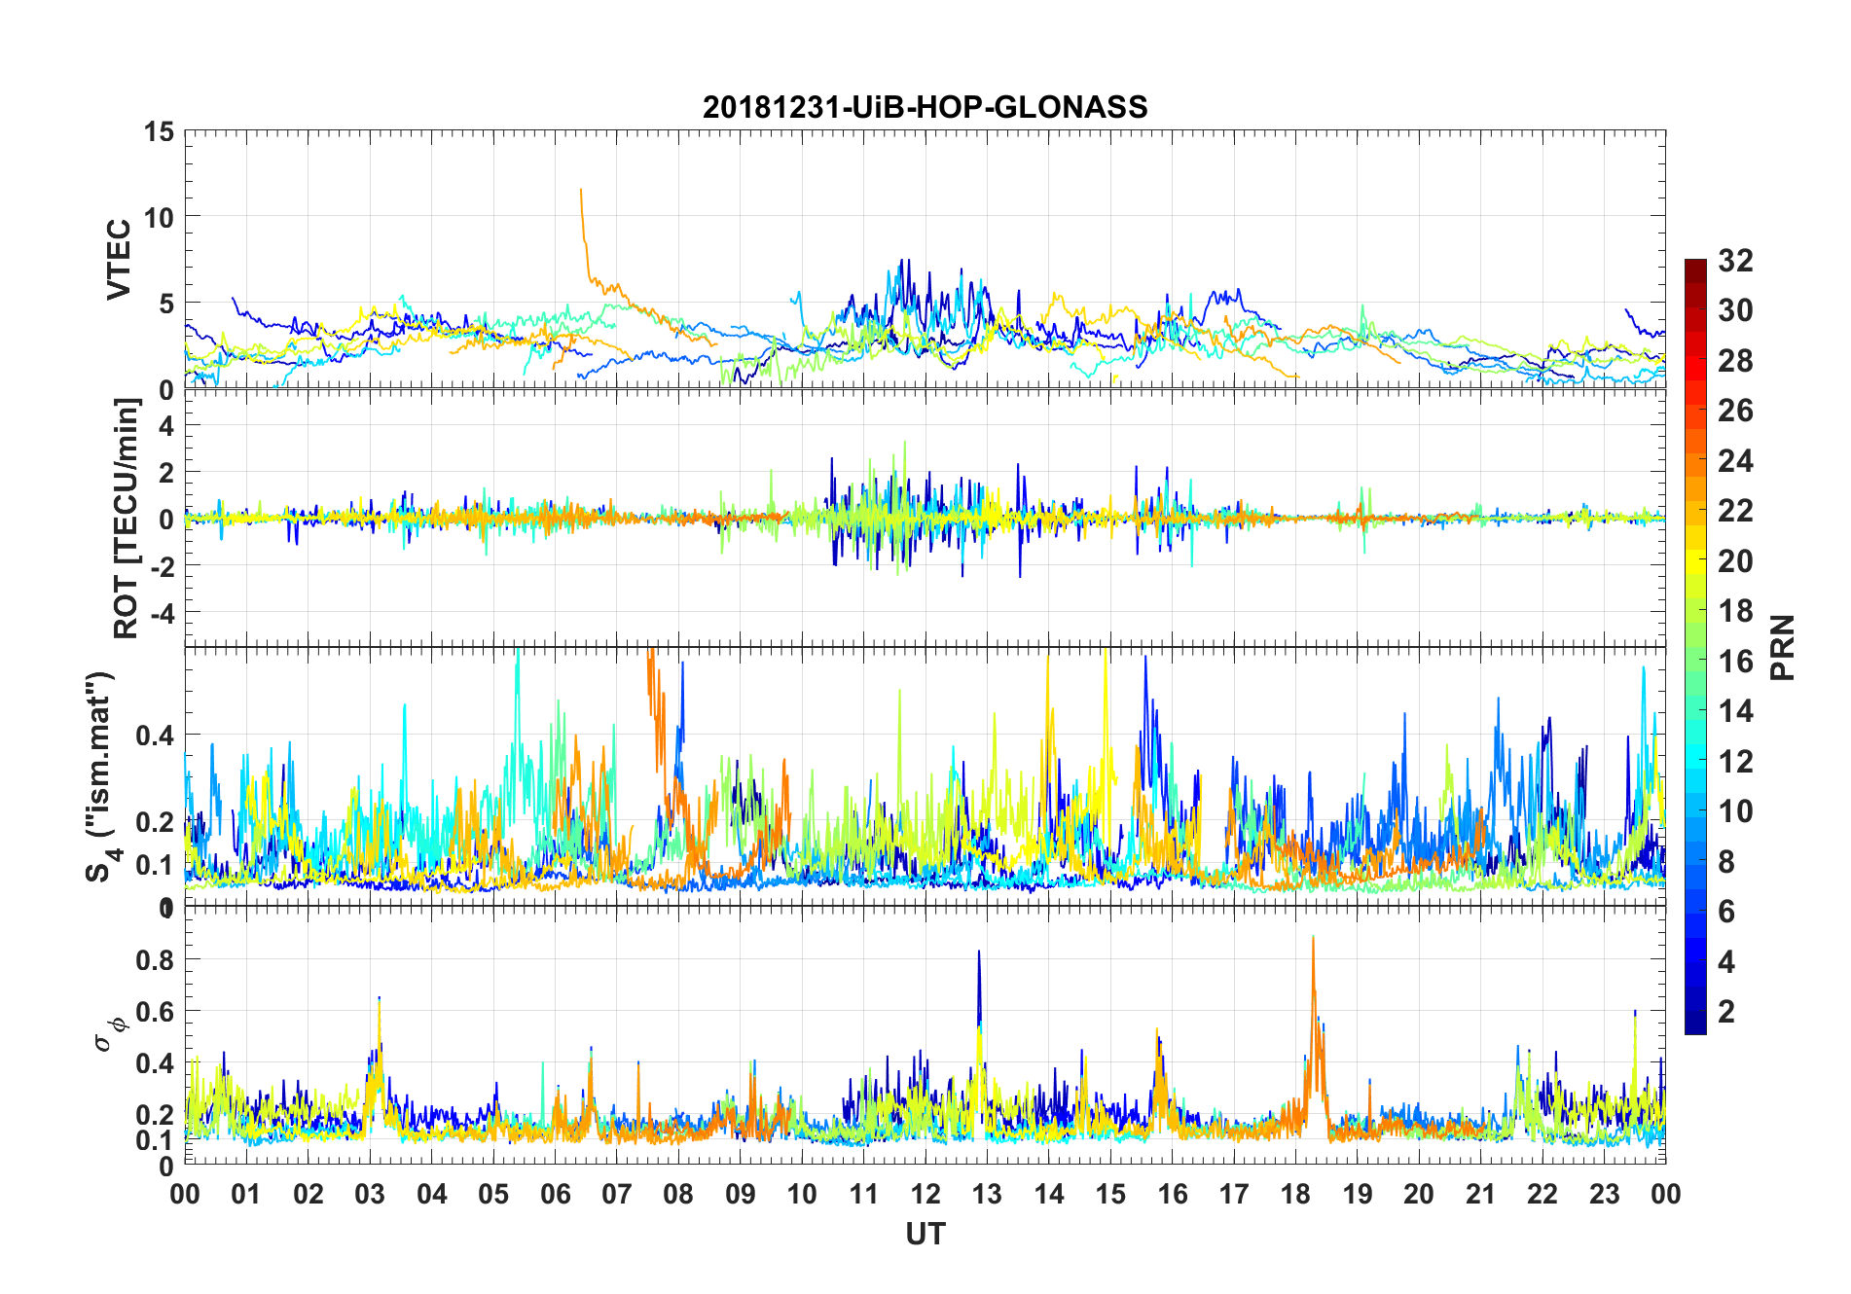
Task: Click the 0.4 tick on sigma-phi axis
Action: point(156,1063)
